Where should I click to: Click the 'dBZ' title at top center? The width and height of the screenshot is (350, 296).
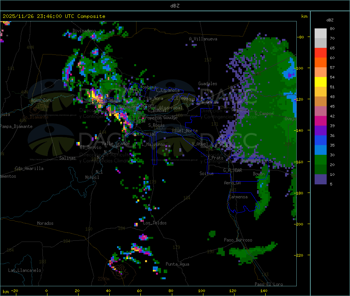175,6
